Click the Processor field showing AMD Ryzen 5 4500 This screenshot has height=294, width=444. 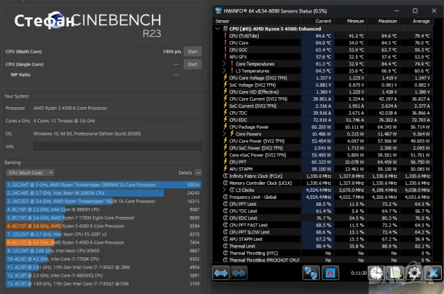117,108
